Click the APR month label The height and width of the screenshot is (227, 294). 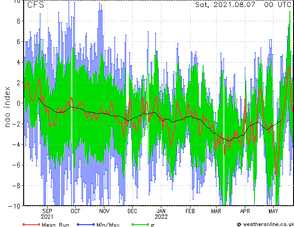coord(245,211)
